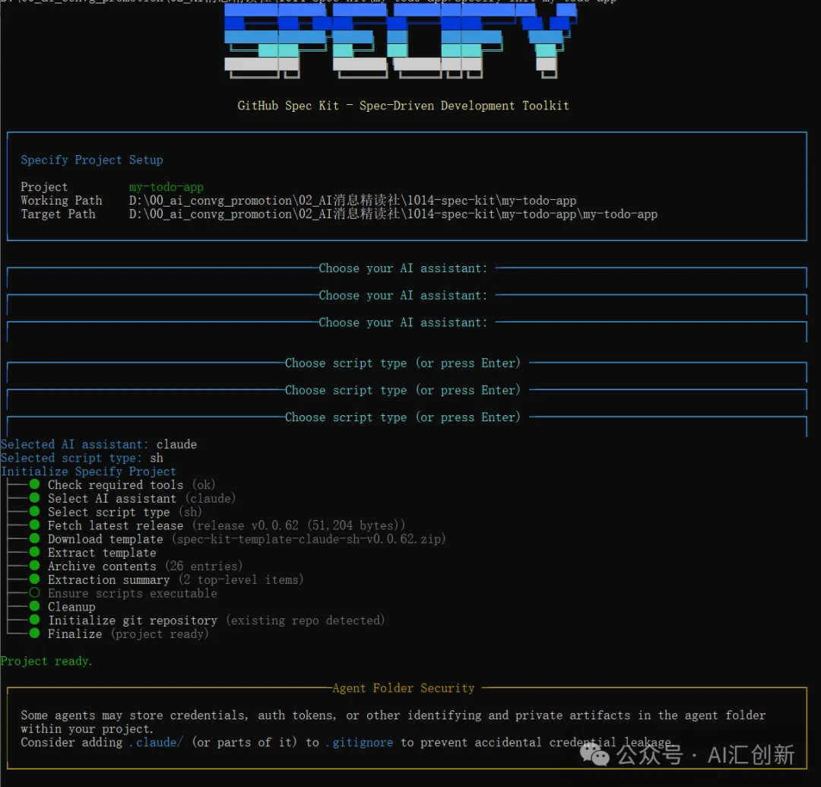Click the green status dot for Select AI assistant

(34, 499)
